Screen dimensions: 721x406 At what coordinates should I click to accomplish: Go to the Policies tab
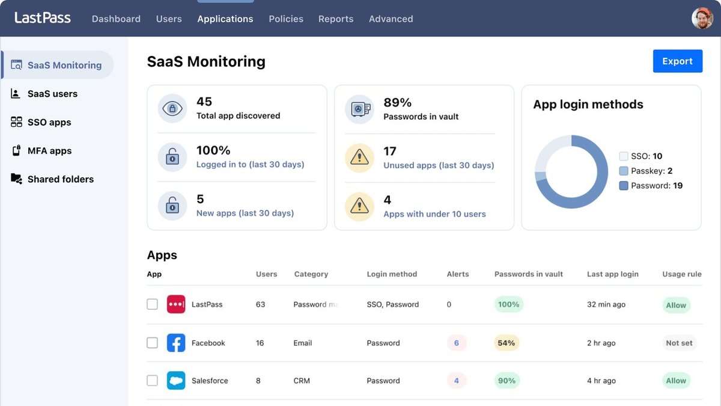(286, 19)
